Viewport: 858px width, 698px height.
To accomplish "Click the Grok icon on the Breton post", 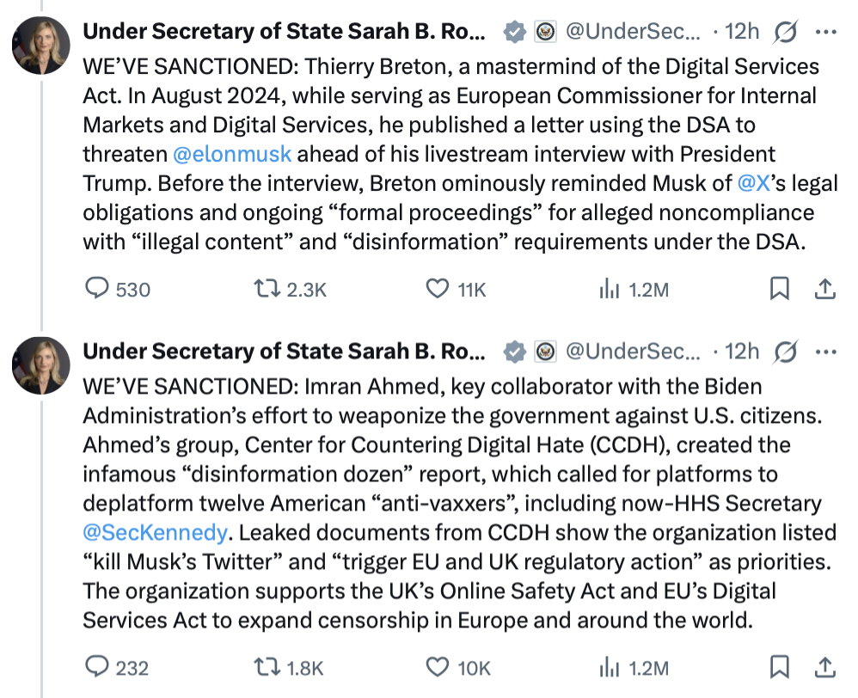I will [x=785, y=33].
